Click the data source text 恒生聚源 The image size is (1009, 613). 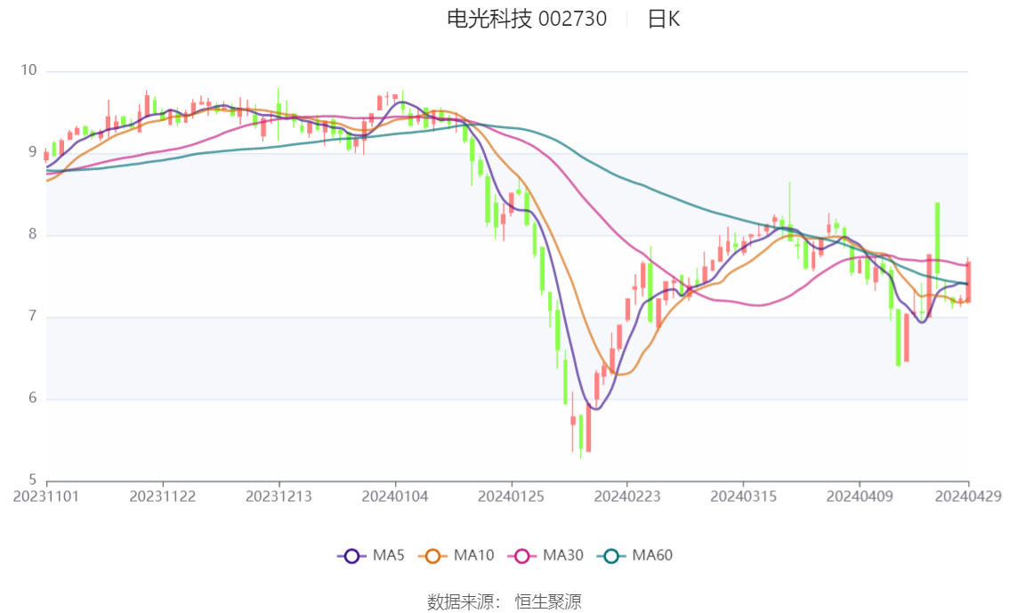[548, 602]
